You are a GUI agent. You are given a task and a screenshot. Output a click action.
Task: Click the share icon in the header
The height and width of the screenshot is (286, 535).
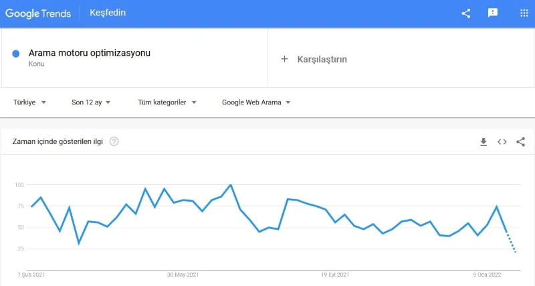click(x=466, y=13)
